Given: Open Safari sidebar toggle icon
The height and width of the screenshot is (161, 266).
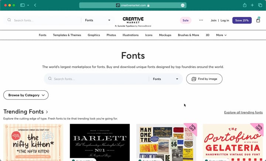Looking at the screenshot, I should click(x=23, y=5).
